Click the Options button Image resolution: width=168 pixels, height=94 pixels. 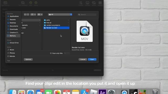pyautogui.click(x=28, y=59)
